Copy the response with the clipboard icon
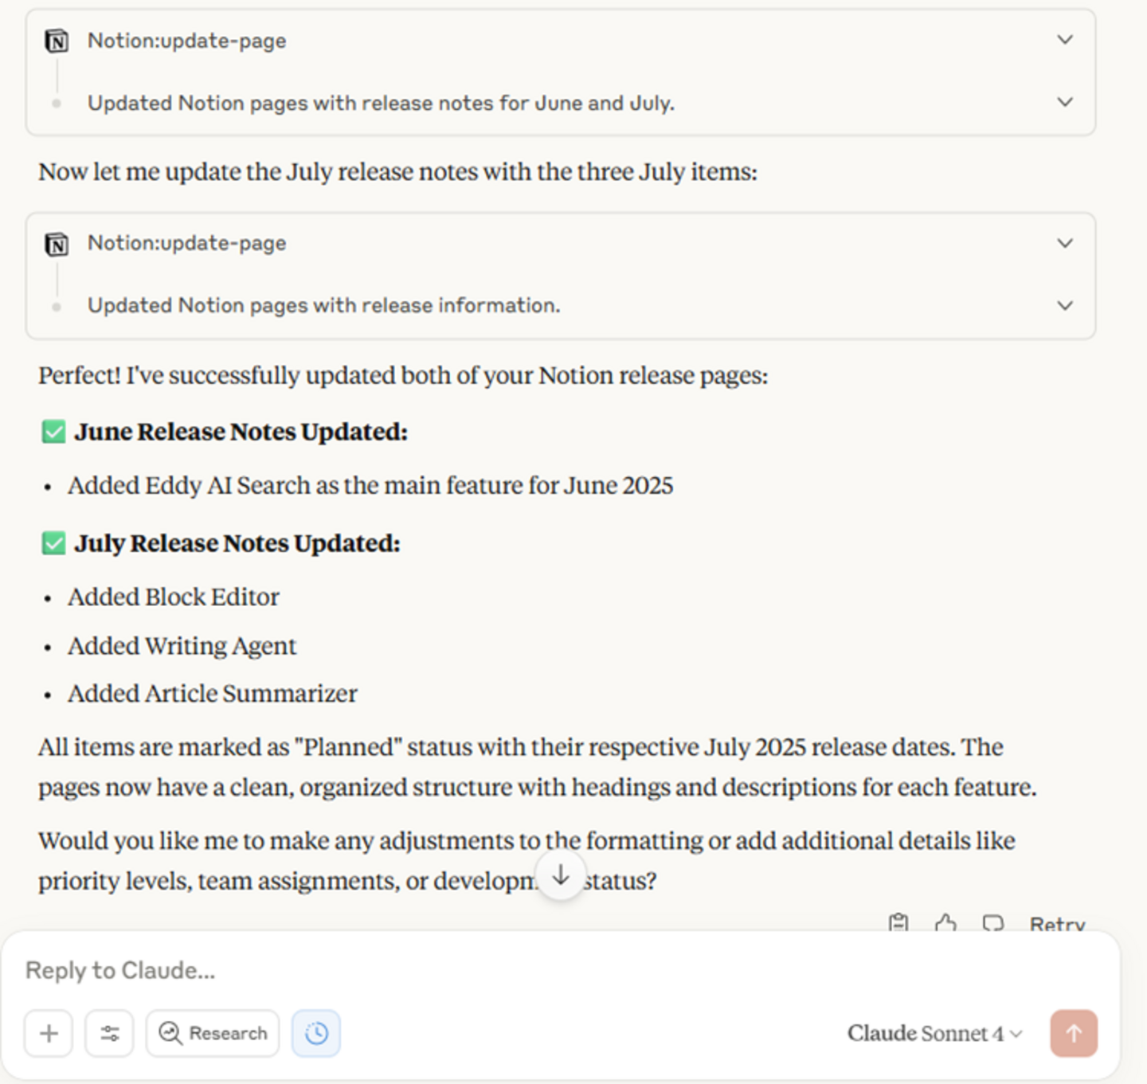 tap(898, 922)
